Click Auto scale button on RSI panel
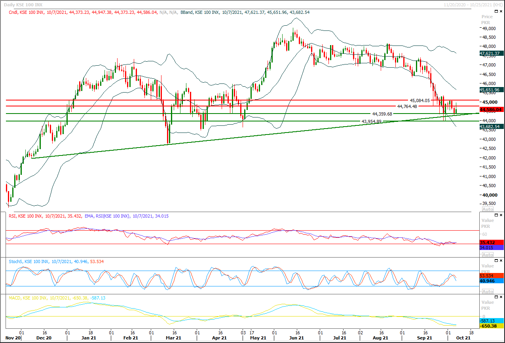Image resolution: width=505 pixels, height=343 pixels. click(x=488, y=255)
